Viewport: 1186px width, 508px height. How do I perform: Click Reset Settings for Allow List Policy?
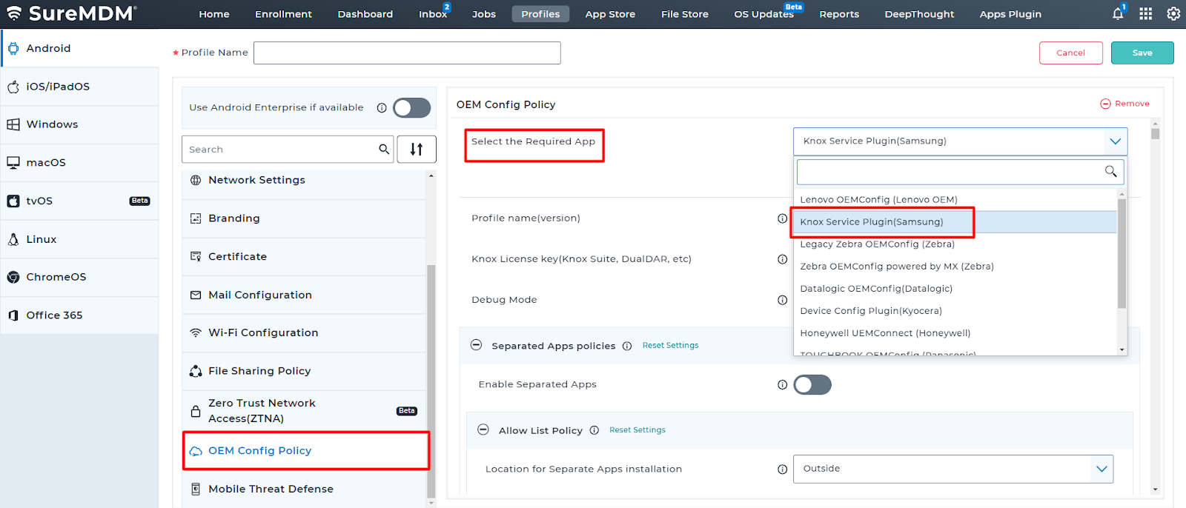click(x=637, y=430)
